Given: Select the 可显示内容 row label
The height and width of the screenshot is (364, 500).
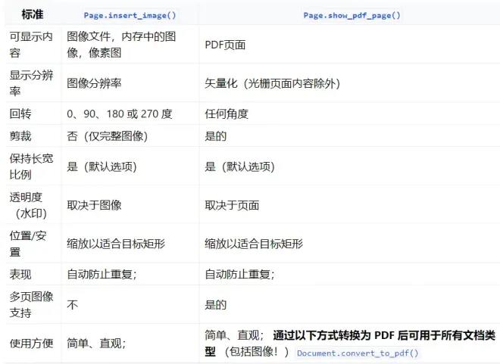Looking at the screenshot, I should pyautogui.click(x=31, y=45).
